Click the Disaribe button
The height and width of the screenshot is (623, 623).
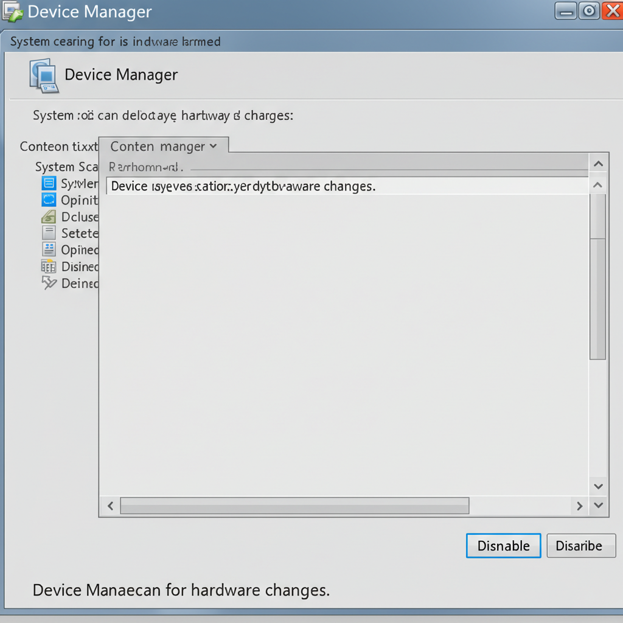point(581,546)
